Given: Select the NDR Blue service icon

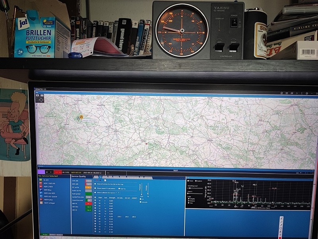Looking at the screenshot, I should 41,190.
